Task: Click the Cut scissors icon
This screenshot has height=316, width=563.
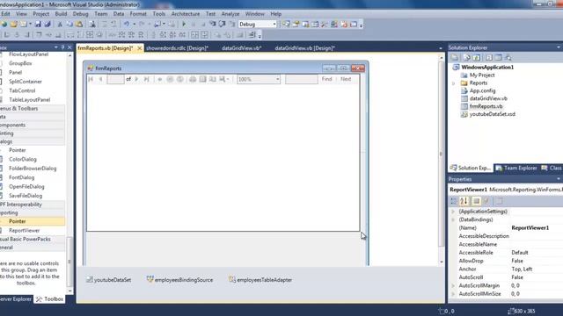Action: pyautogui.click(x=60, y=24)
